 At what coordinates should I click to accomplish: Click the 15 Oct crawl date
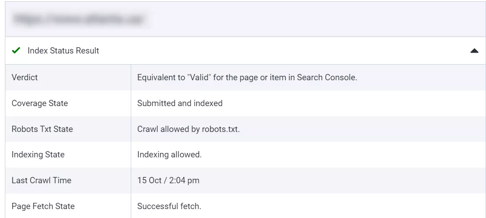click(149, 181)
